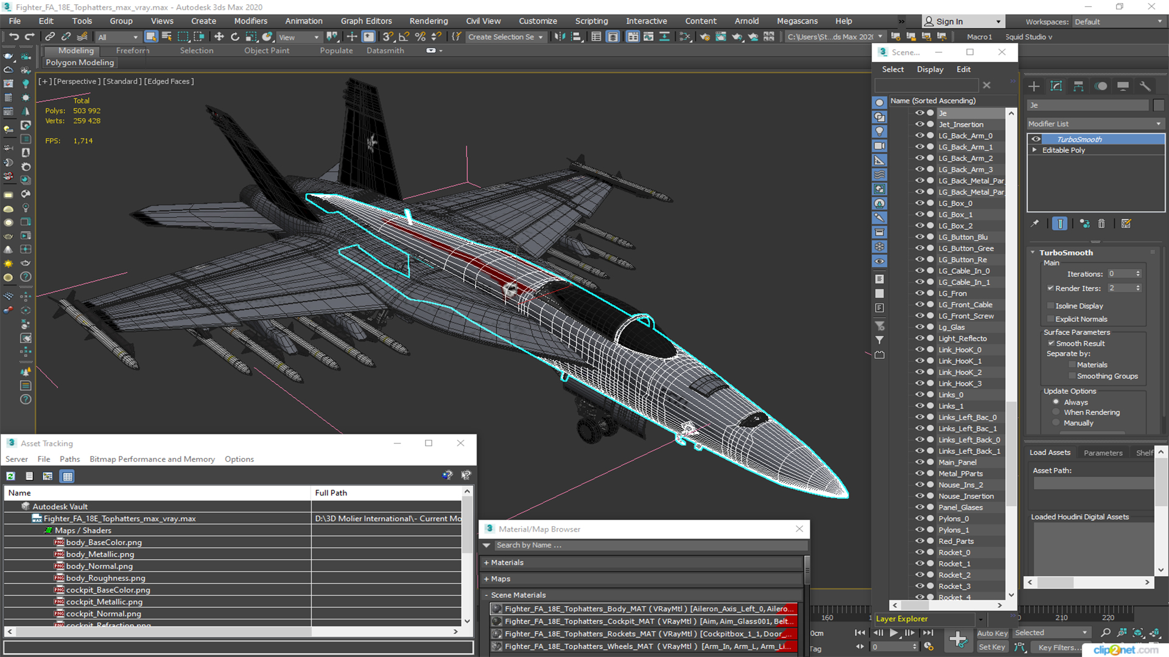This screenshot has width=1169, height=657.
Task: Select When Rendering update option
Action: point(1056,412)
